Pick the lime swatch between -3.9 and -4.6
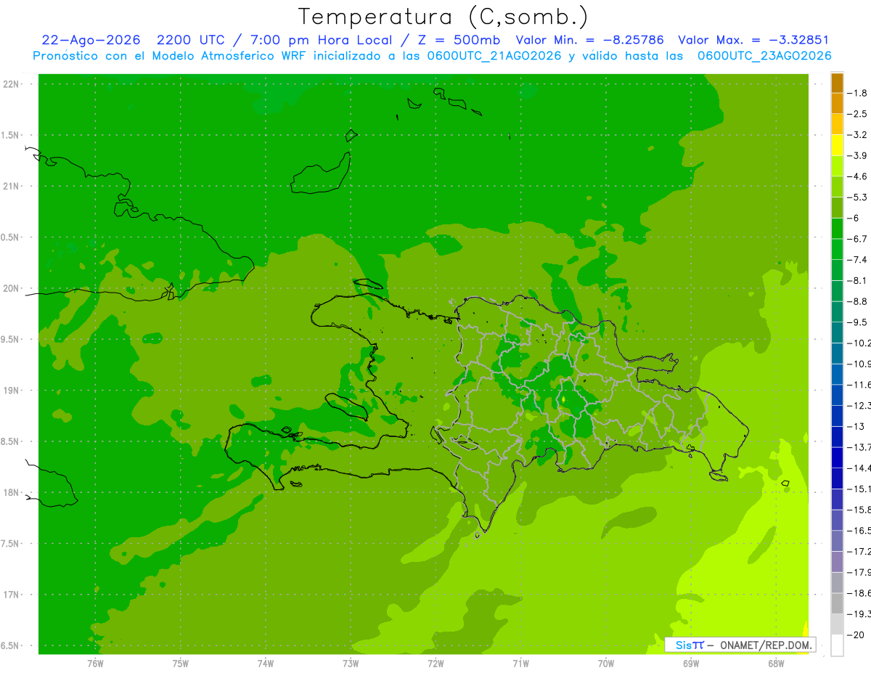Image resolution: width=871 pixels, height=673 pixels. pos(837,166)
